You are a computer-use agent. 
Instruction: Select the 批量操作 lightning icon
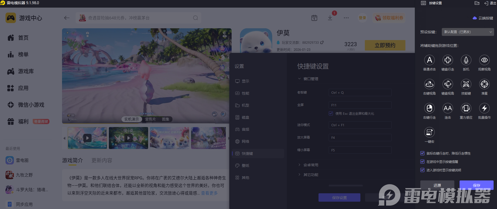(x=484, y=108)
